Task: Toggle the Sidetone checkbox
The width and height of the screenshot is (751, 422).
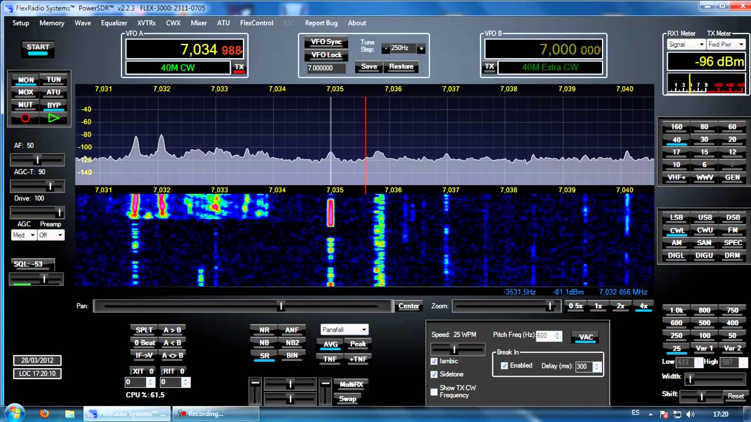Action: click(x=434, y=375)
